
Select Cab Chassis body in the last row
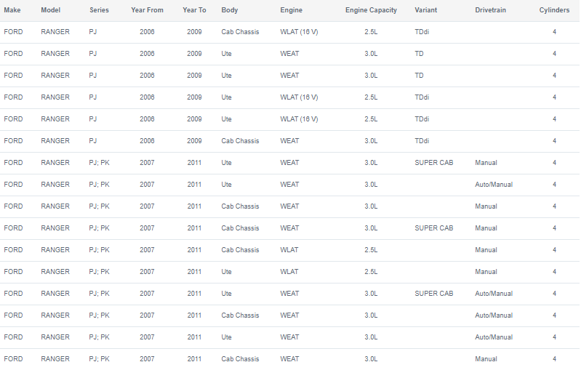click(240, 359)
